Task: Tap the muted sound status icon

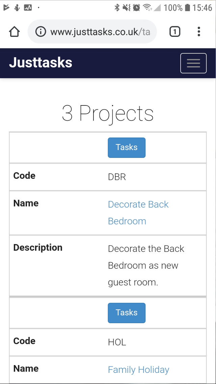Action: point(127,7)
